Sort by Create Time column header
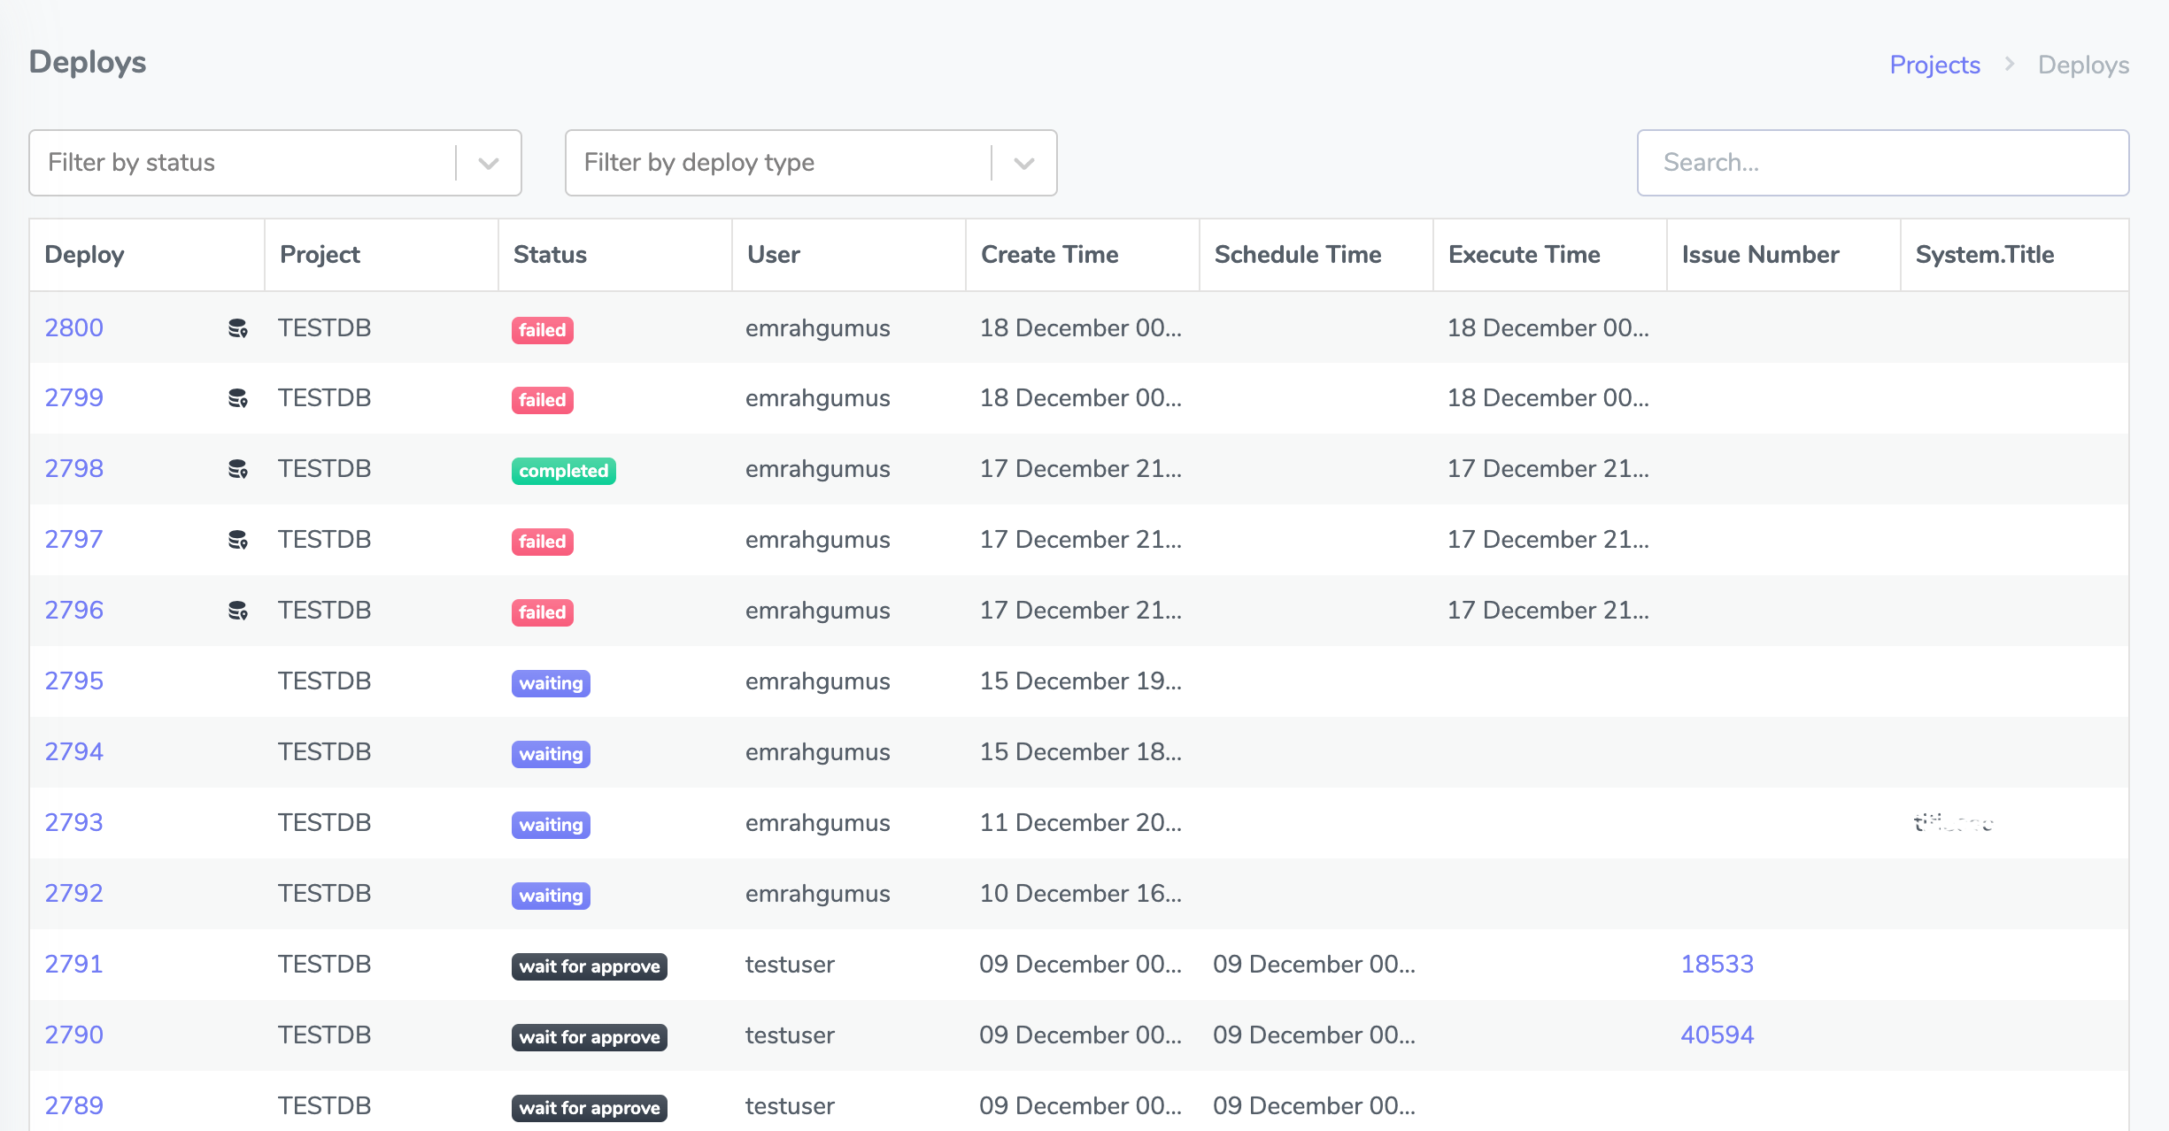This screenshot has height=1131, width=2169. [1049, 255]
